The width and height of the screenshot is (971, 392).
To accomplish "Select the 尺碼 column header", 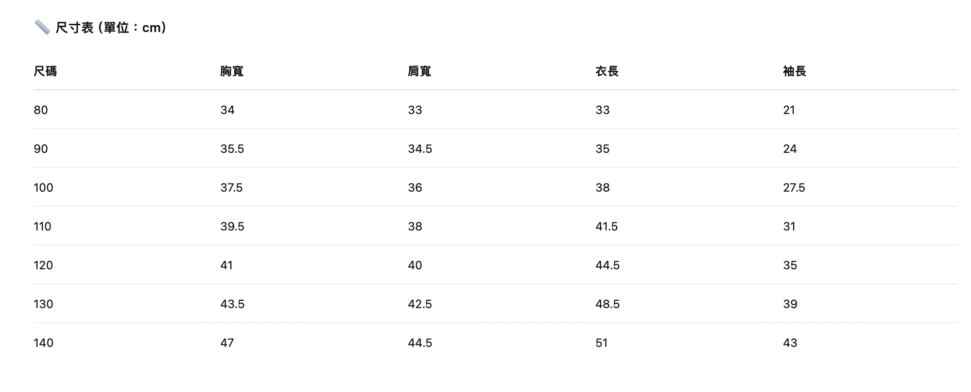I will pos(45,71).
